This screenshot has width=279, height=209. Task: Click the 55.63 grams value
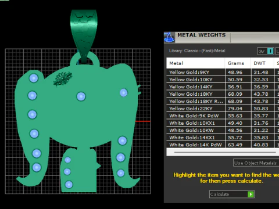click(235, 116)
